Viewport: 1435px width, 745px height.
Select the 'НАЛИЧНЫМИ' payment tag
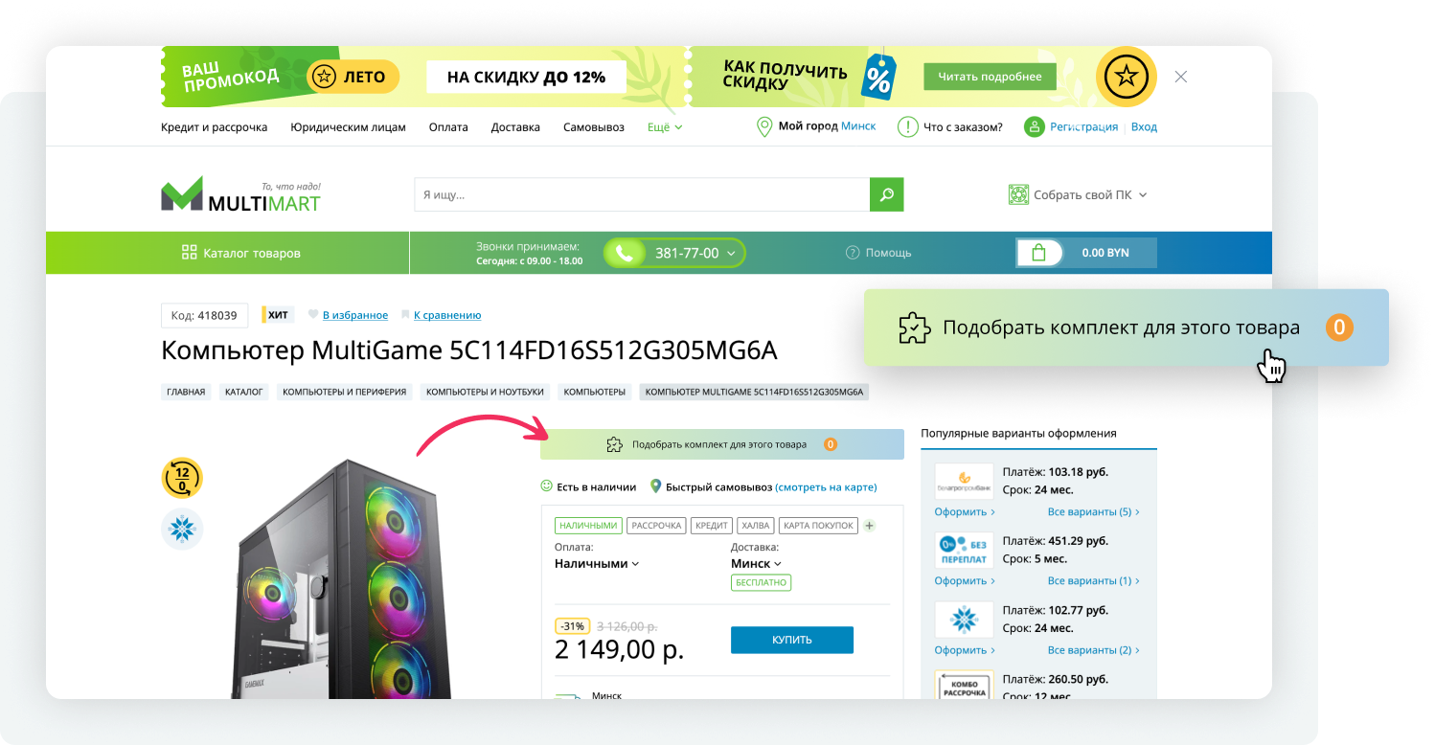(x=588, y=526)
